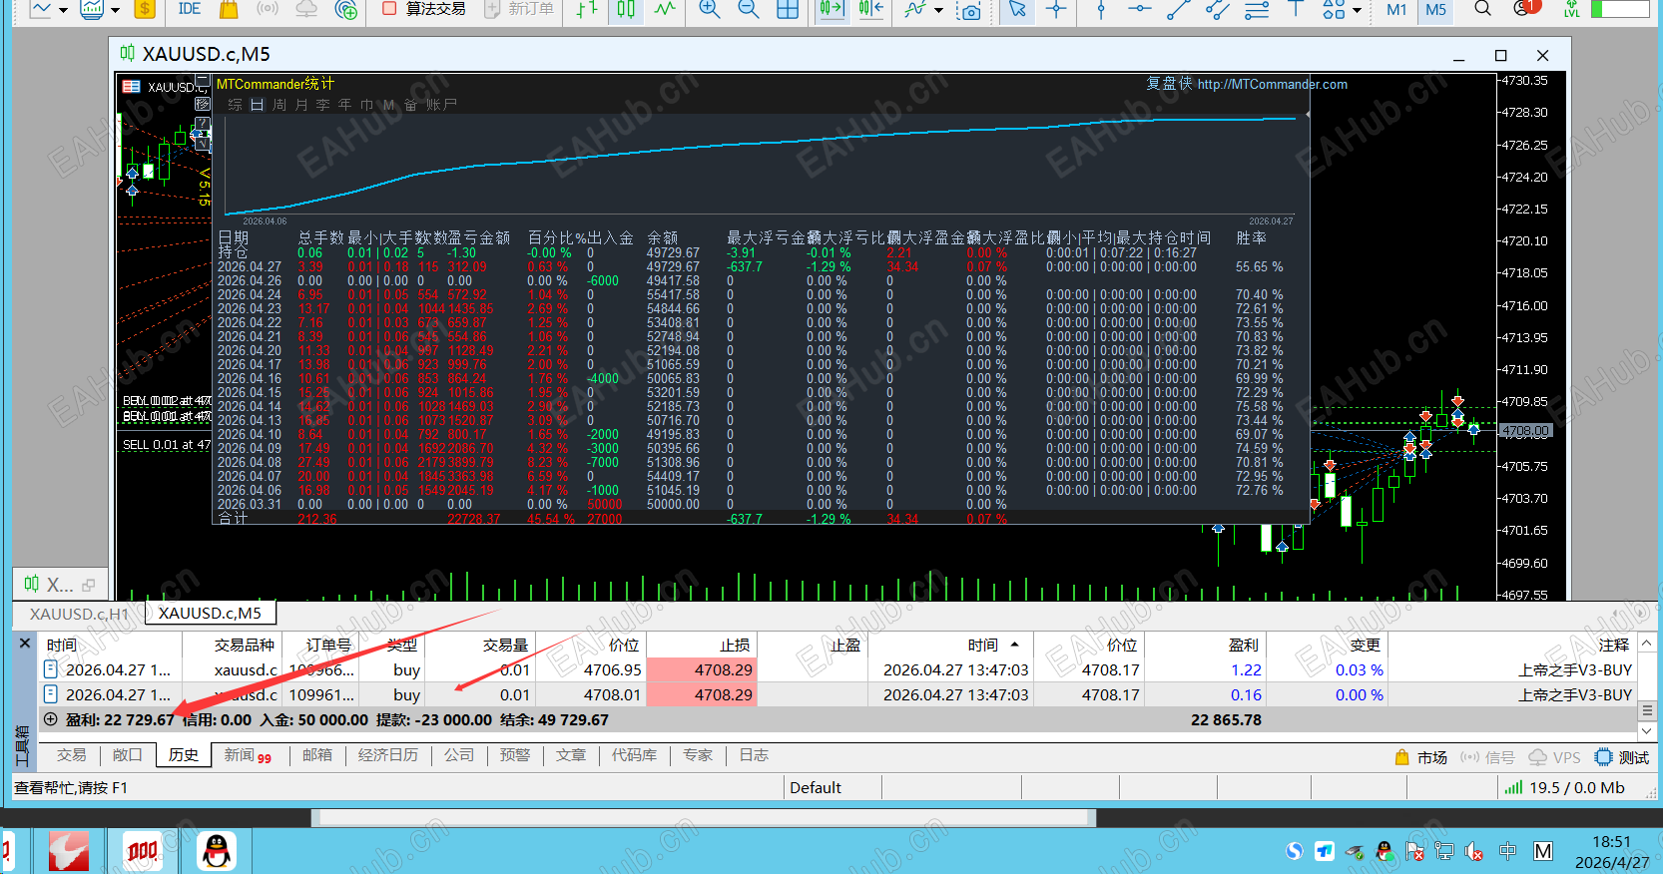Select the equidistant channel tool
Viewport: 1663px width, 874px height.
click(1218, 9)
